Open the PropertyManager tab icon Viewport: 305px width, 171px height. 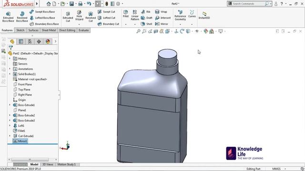(x=21, y=41)
